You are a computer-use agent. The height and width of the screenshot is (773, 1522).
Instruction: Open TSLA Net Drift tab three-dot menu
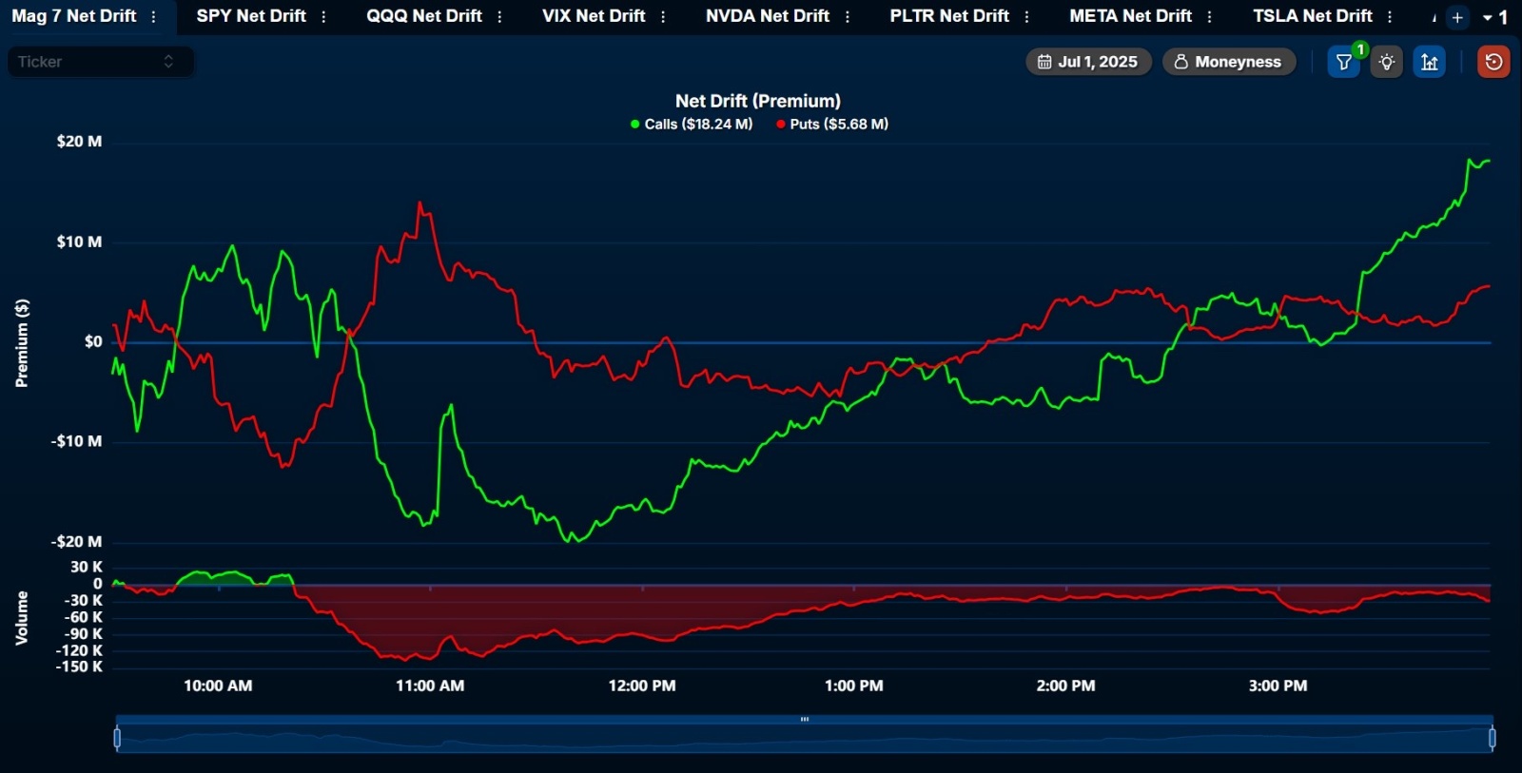(x=1390, y=16)
